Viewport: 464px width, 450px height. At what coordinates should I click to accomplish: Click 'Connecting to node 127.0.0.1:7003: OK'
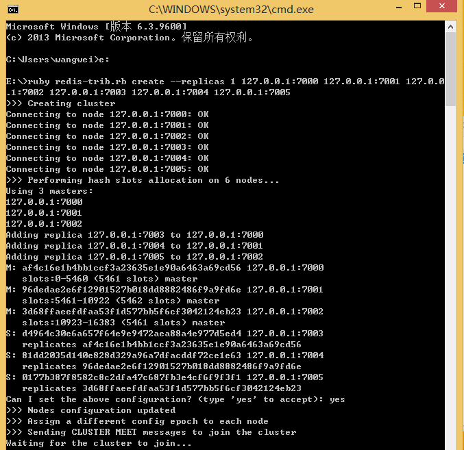[108, 147]
